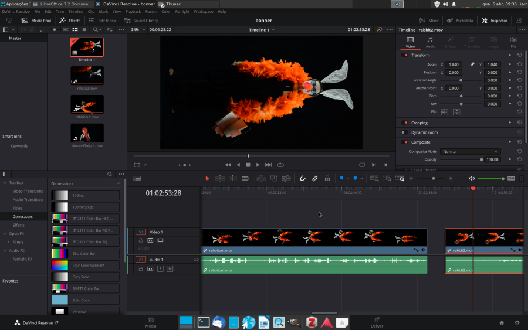Add a blue flag to clip
The image size is (528, 330).
(x=341, y=178)
